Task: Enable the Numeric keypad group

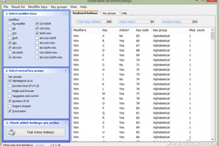Action: (x=9, y=106)
